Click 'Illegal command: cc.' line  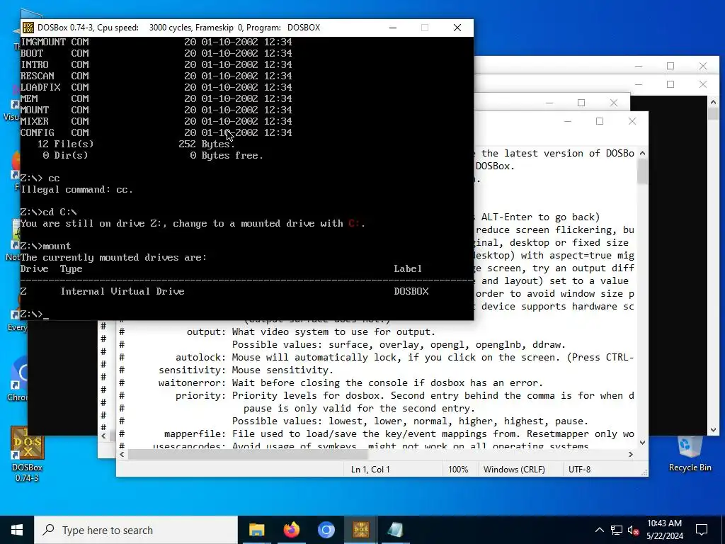(76, 190)
